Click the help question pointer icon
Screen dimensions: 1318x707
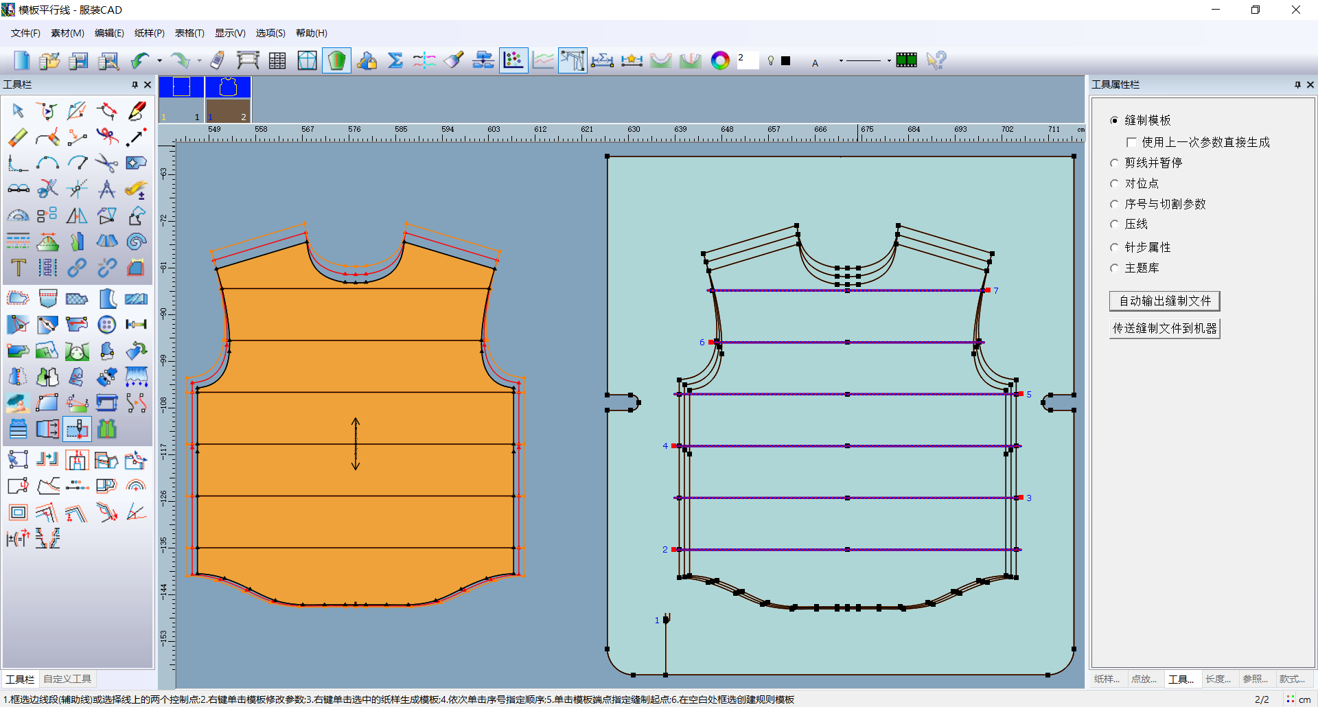(936, 60)
